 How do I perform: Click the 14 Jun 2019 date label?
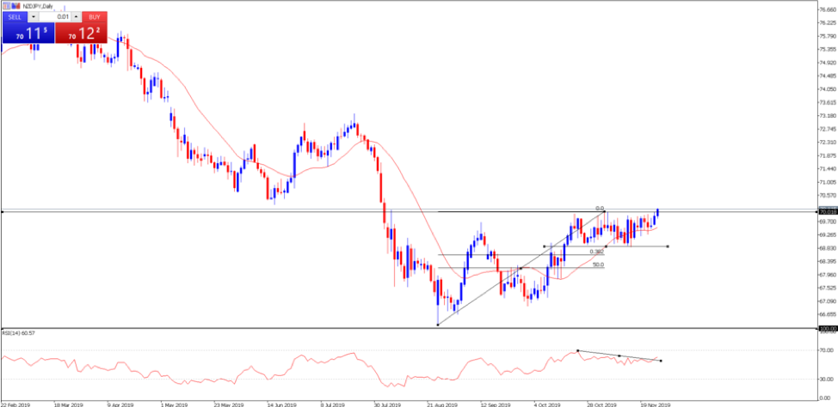pyautogui.click(x=280, y=404)
